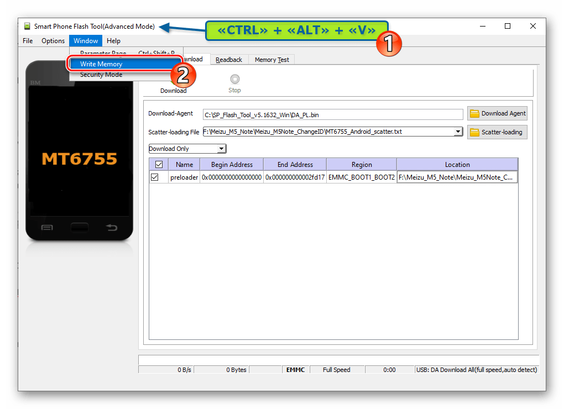This screenshot has height=409, width=564.
Task: Click the Scatter-loading button
Action: [498, 132]
